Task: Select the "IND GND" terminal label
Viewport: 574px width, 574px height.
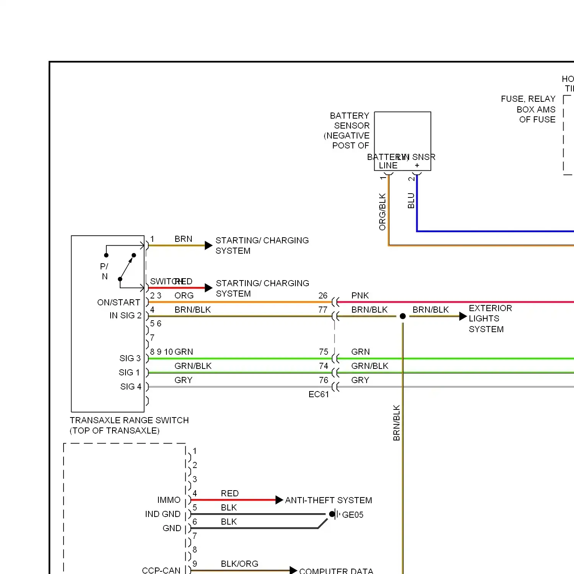Action: [163, 514]
